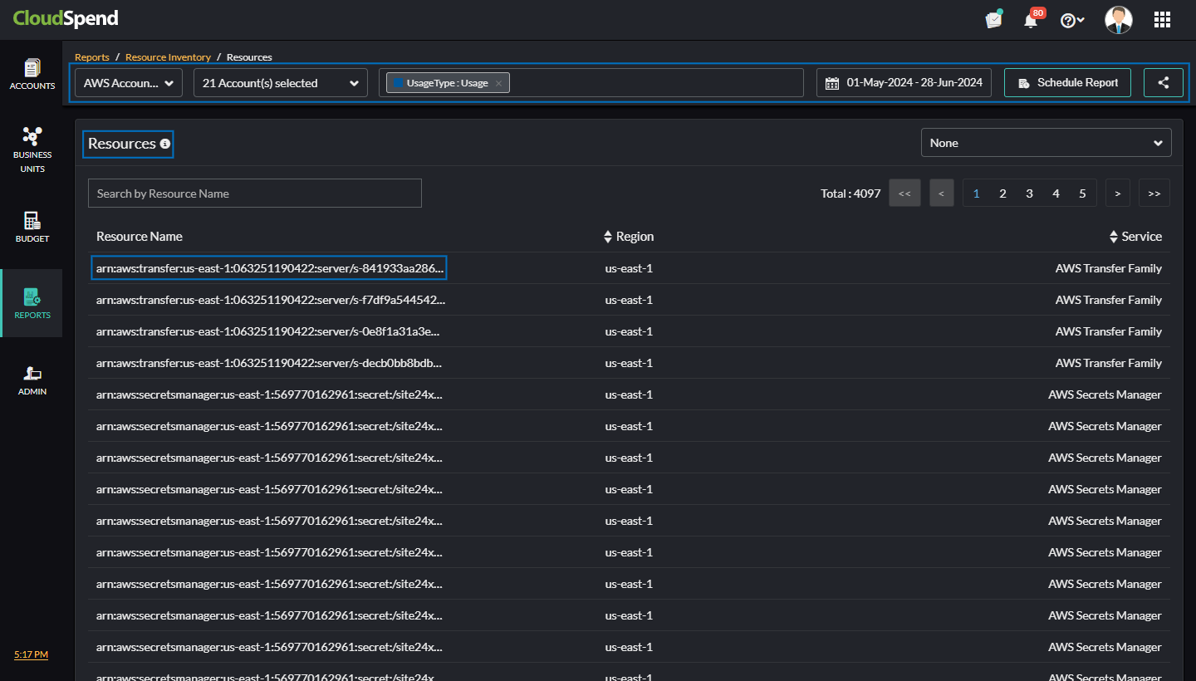Viewport: 1196px width, 681px height.
Task: Go to page 3 of results
Action: pyautogui.click(x=1029, y=194)
